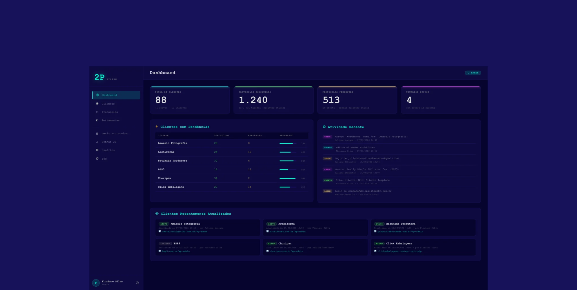This screenshot has height=290, width=577.
Task: Open the choripan.com.br/wp-admin link
Action: [286, 251]
